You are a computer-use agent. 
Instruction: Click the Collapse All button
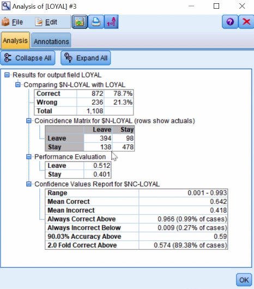(x=28, y=58)
